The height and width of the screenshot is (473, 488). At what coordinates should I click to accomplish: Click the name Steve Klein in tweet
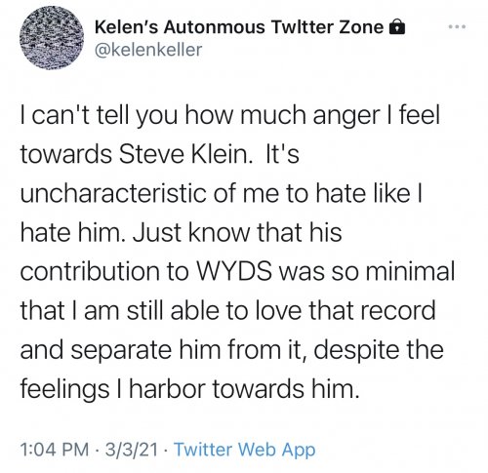click(x=185, y=154)
